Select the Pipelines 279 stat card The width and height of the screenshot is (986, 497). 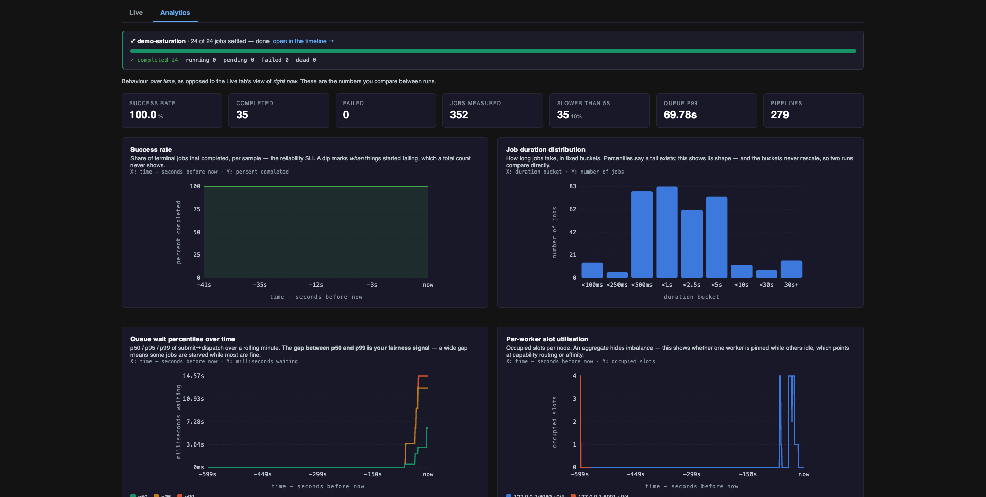click(x=813, y=110)
